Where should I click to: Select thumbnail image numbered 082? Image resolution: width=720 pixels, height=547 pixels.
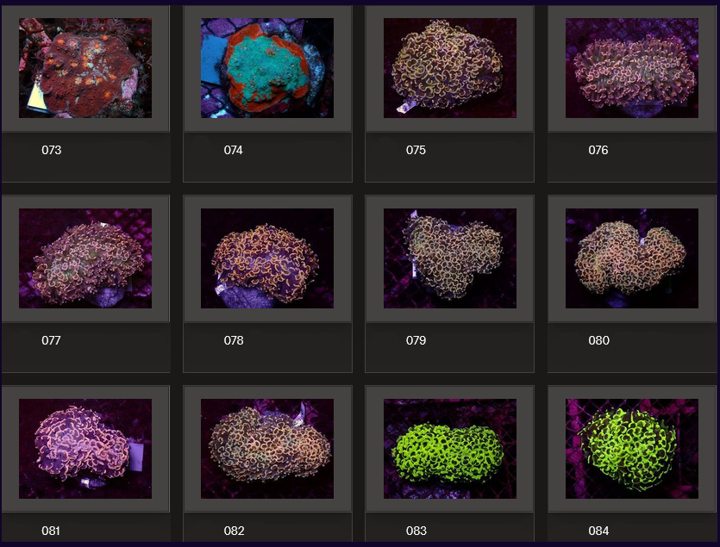point(267,449)
